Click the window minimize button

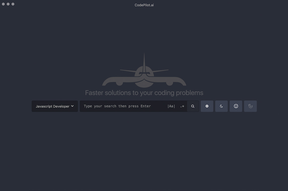pyautogui.click(x=8, y=4)
